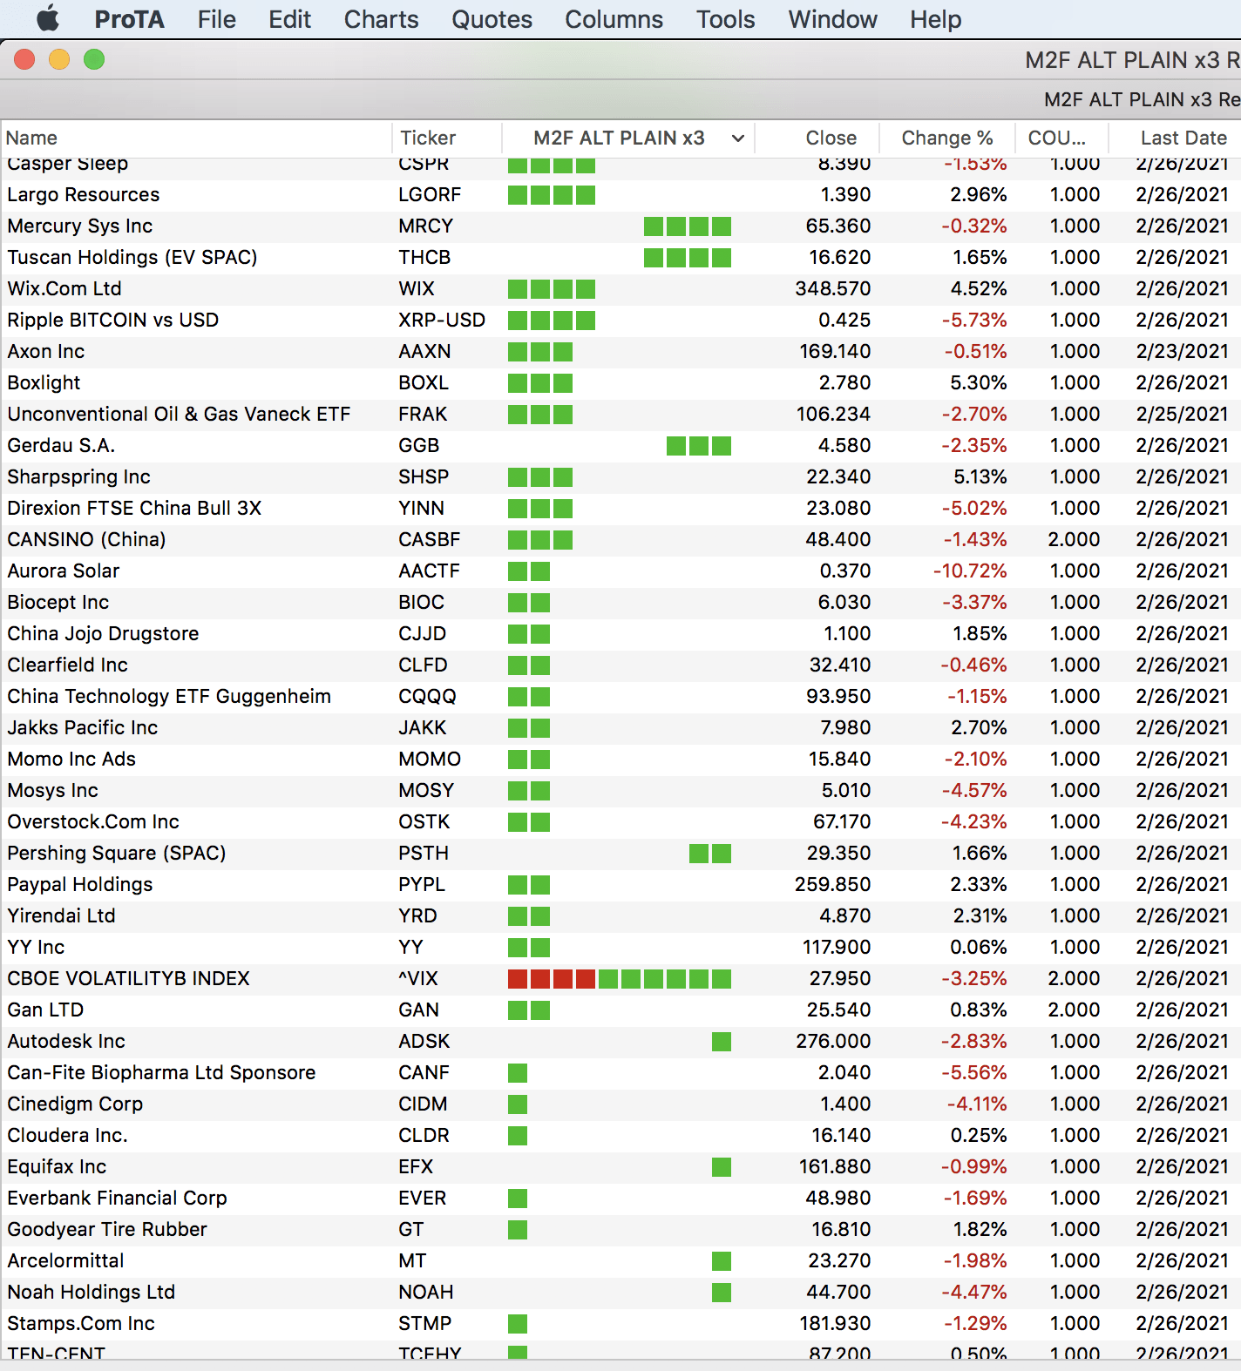Click the PSTH ticker cell
Screen dimensions: 1241x1371
click(x=424, y=853)
